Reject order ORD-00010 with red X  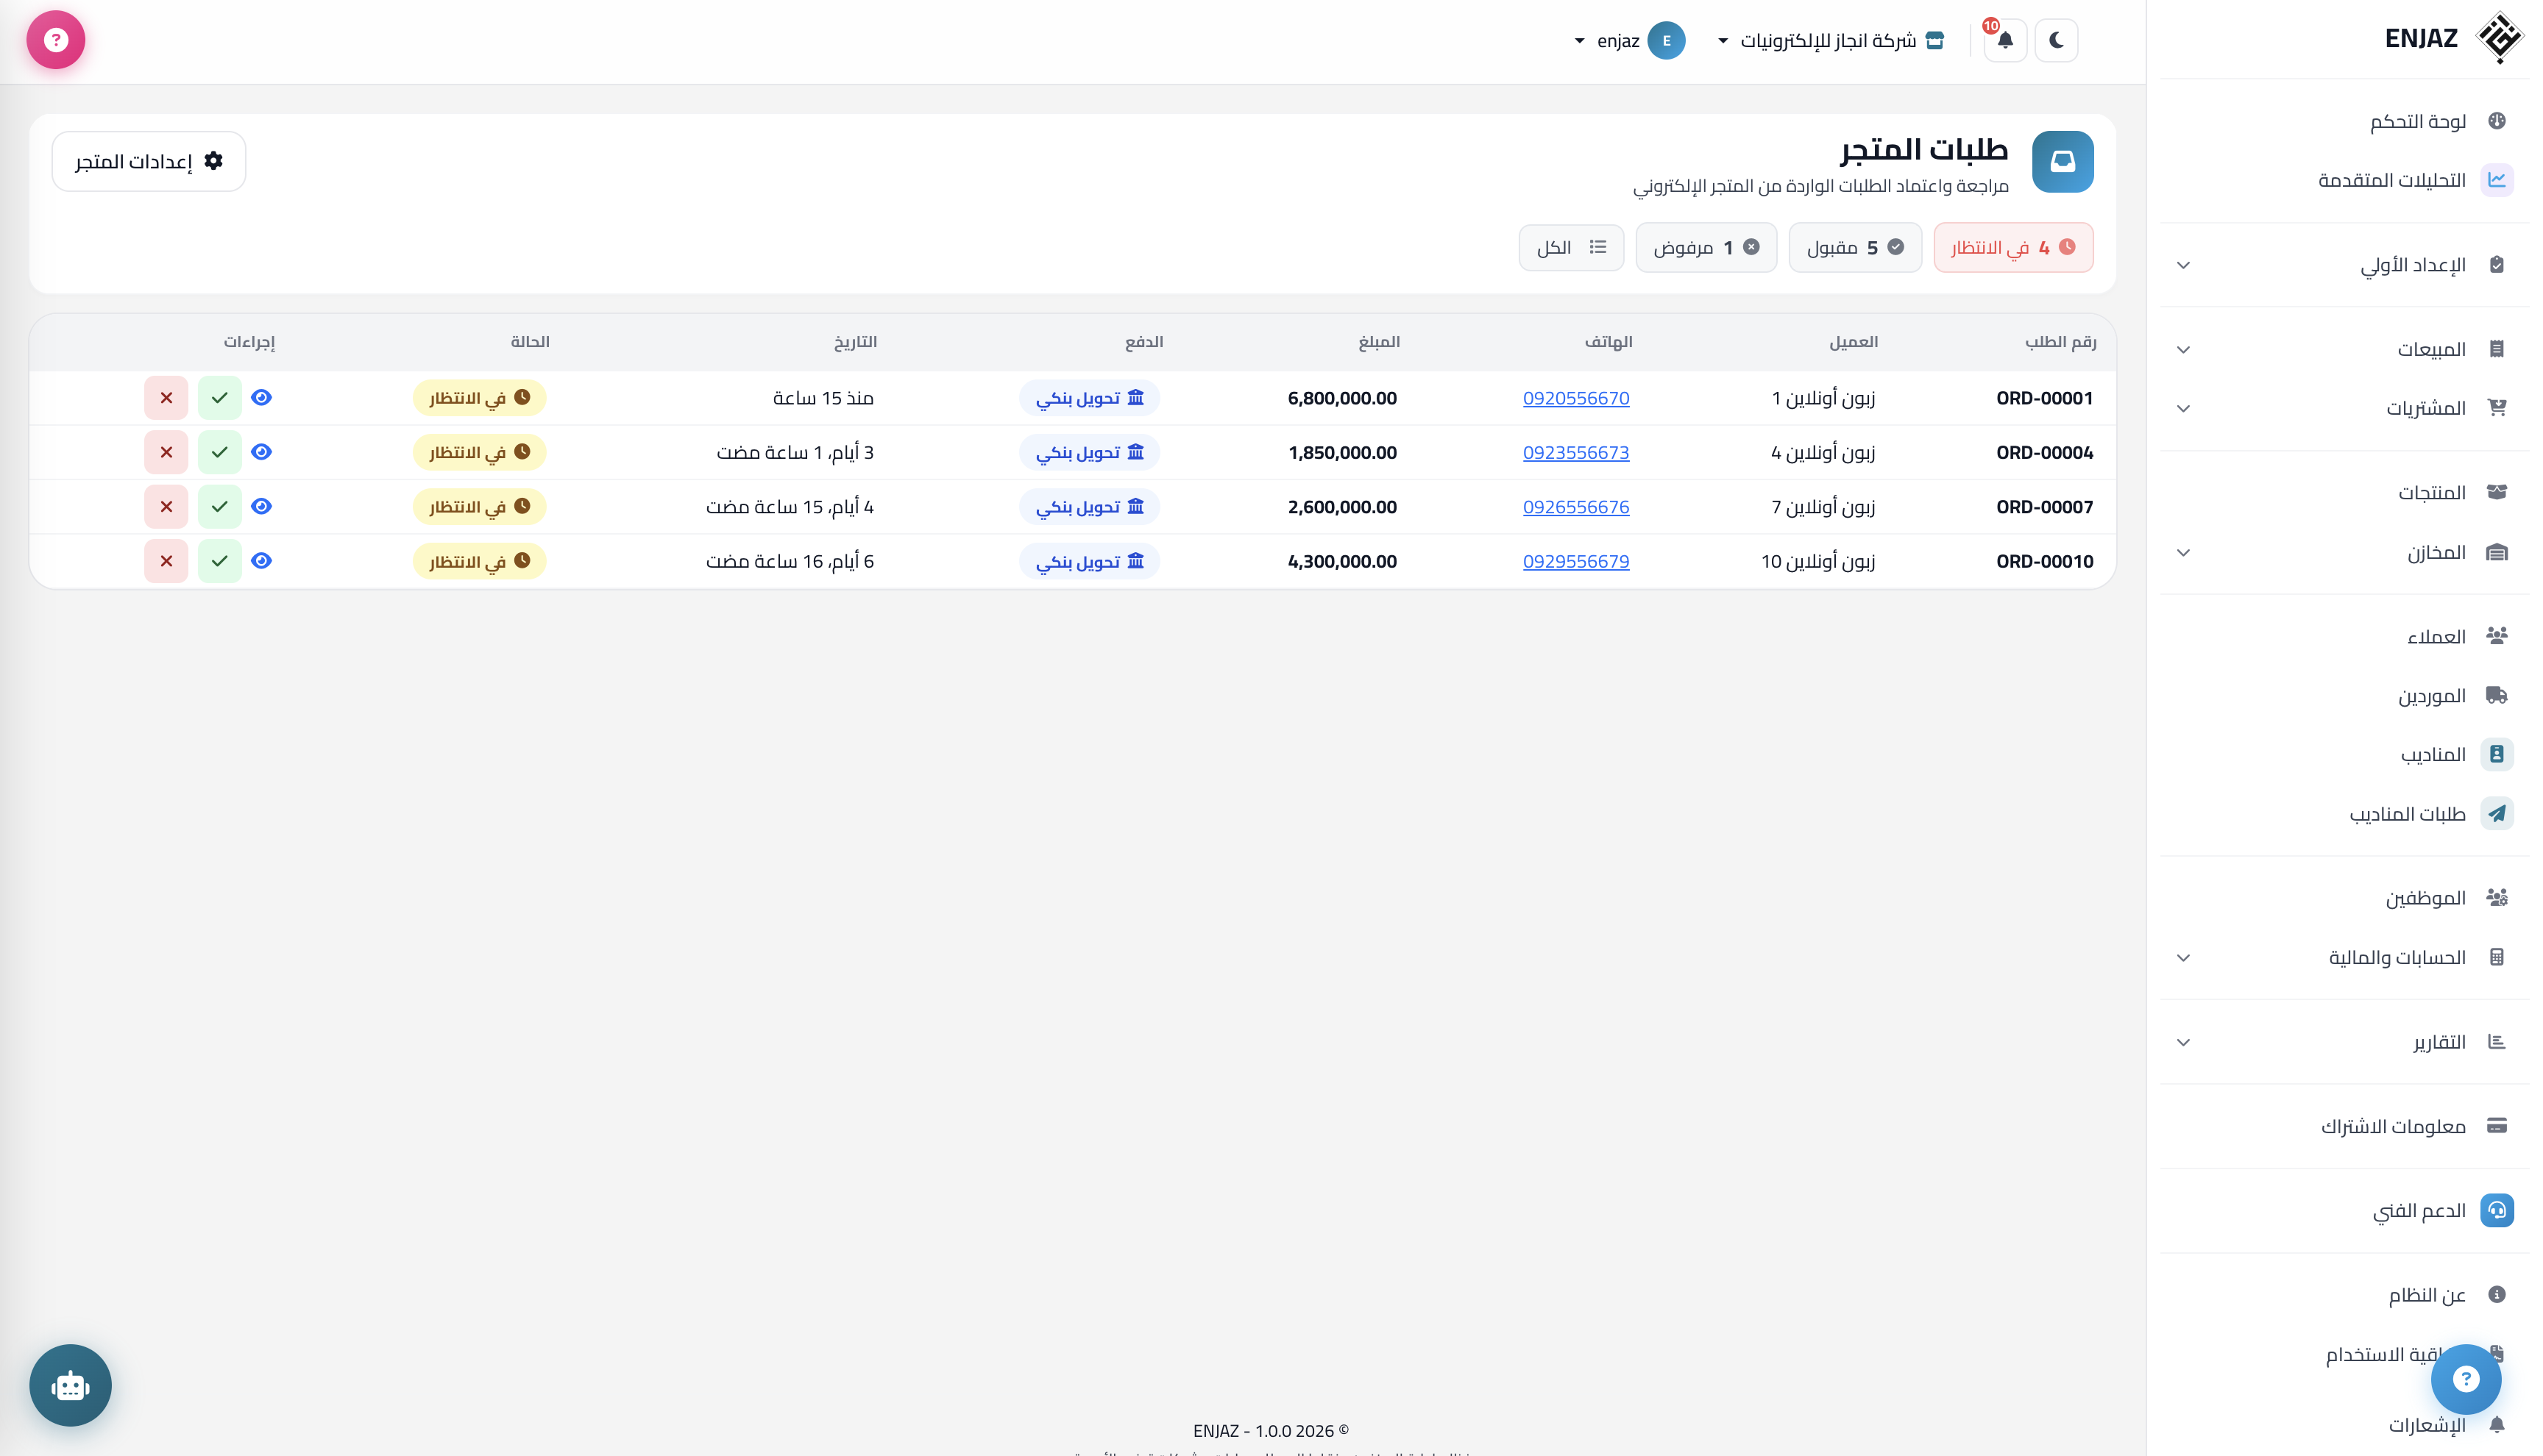166,561
